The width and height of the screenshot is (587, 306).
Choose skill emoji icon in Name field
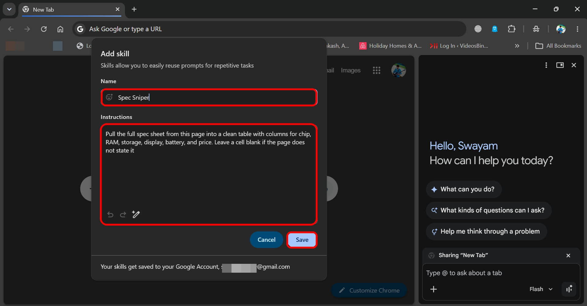click(x=109, y=97)
